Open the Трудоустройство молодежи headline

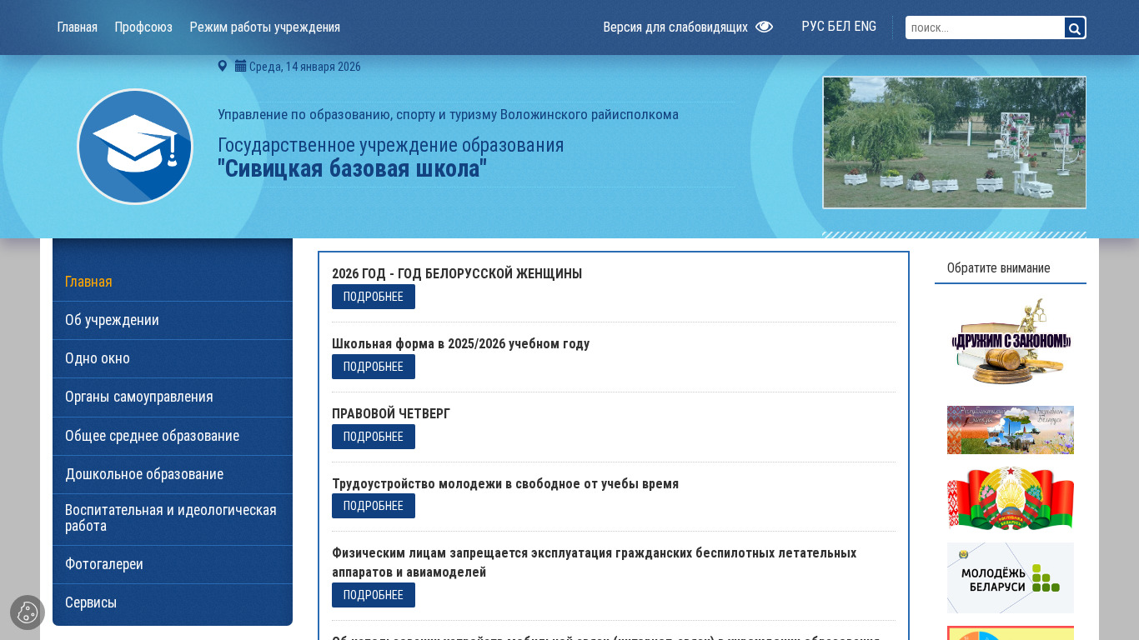click(505, 483)
